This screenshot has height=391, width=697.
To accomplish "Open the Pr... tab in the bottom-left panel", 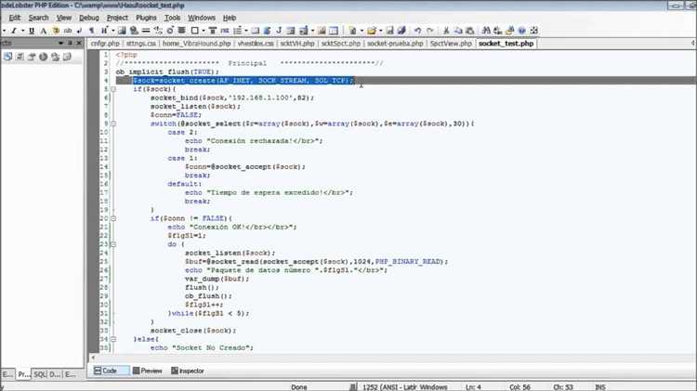I will pyautogui.click(x=24, y=374).
